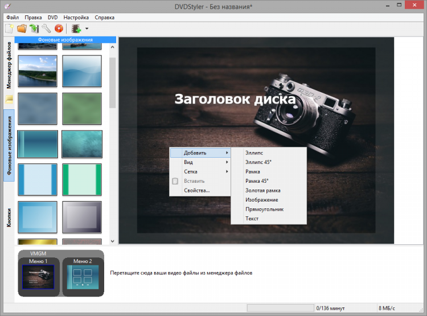Viewport: 427px width, 316px height.
Task: Click the Save project toolbar icon
Action: point(34,28)
